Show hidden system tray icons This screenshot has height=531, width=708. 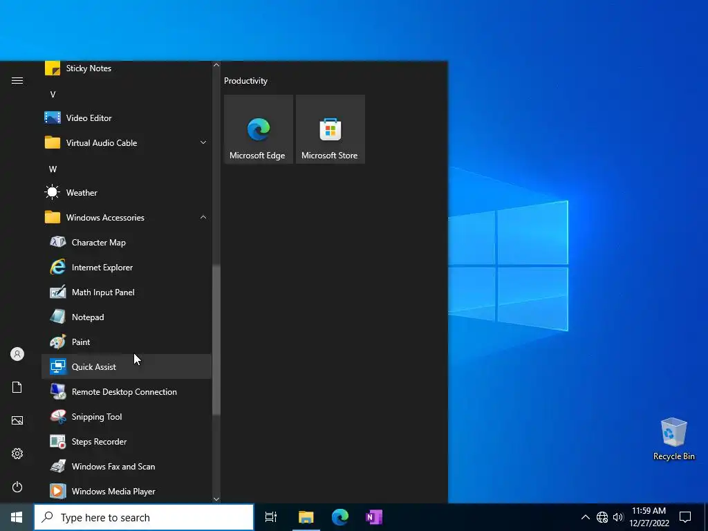coord(585,517)
